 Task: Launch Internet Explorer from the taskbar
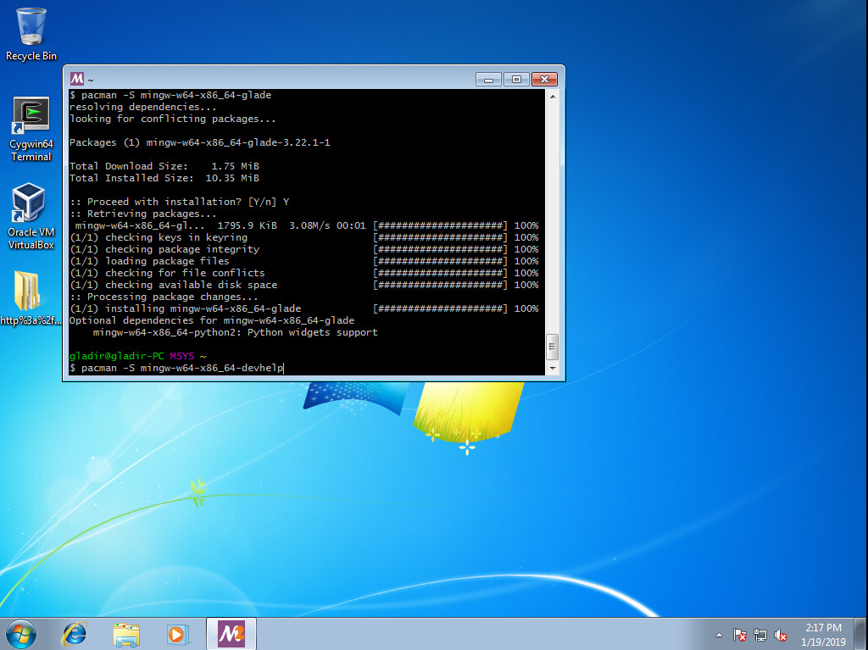(75, 633)
